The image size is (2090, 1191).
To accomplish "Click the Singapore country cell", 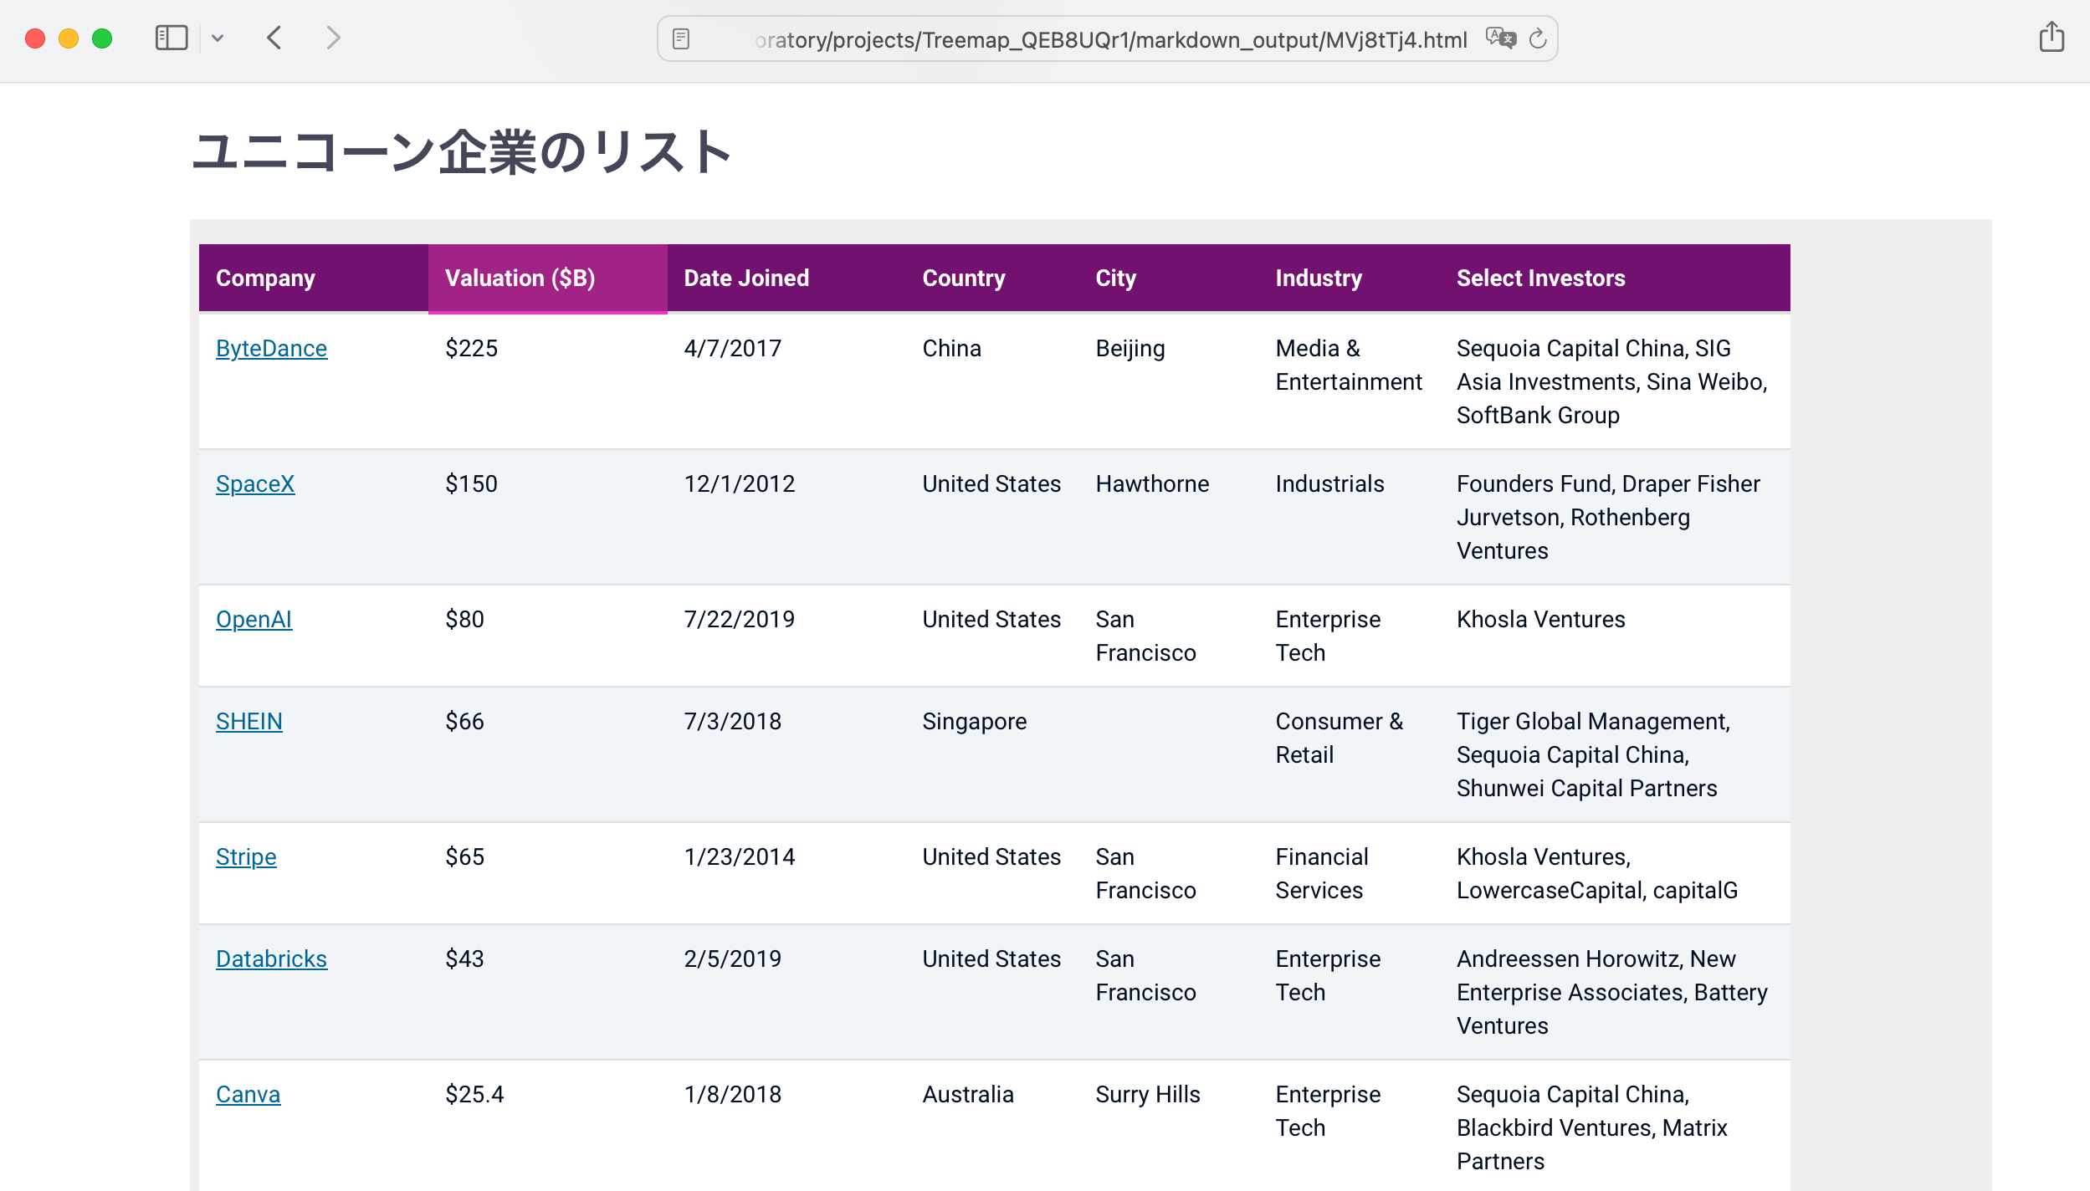I will click(x=992, y=754).
